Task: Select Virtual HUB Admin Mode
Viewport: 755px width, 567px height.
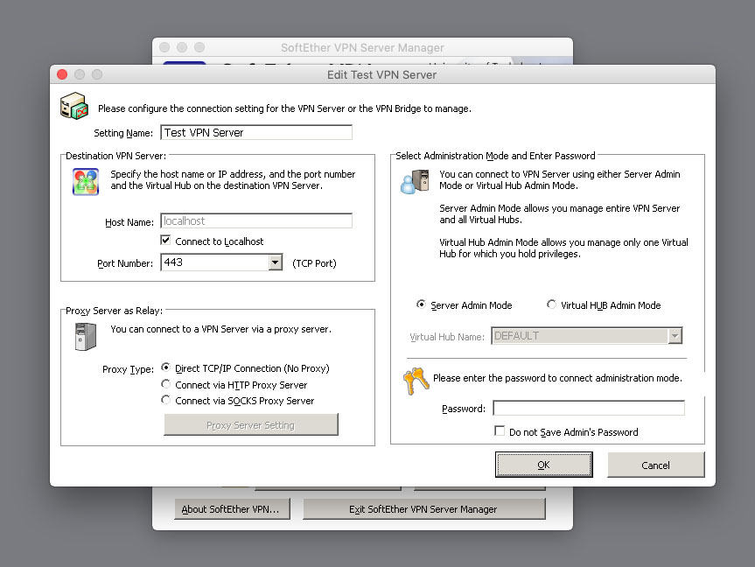Action: tap(551, 305)
